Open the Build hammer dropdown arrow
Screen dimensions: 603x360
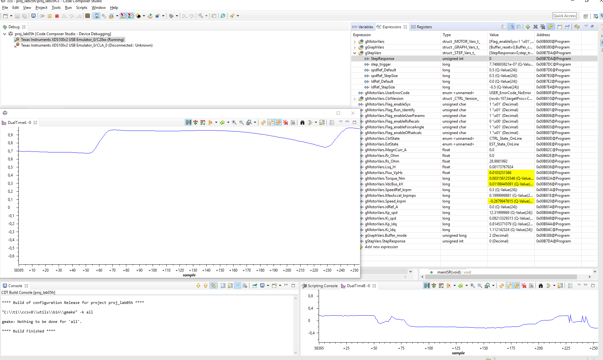206,16
